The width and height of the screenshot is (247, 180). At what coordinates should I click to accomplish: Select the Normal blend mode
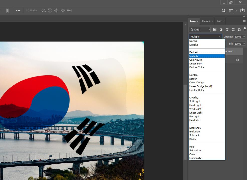[207, 41]
